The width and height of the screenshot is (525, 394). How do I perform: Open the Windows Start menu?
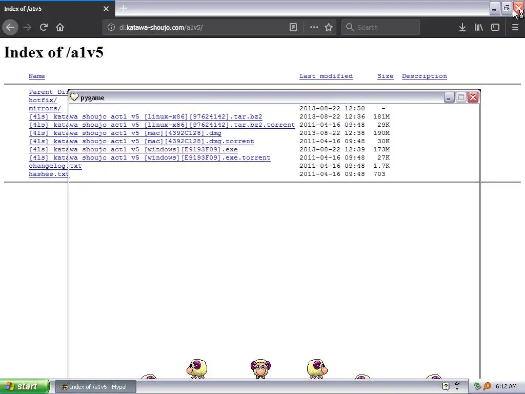25,386
